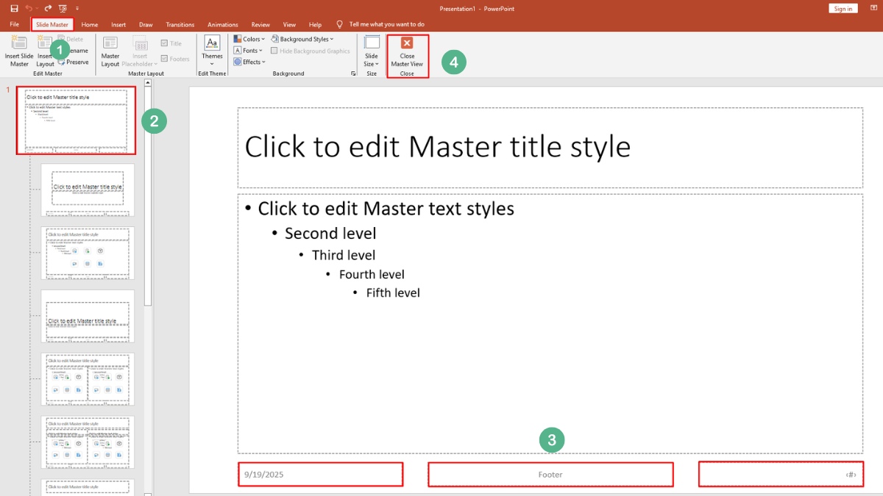This screenshot has height=496, width=883.
Task: Open the Background Styles dropdown
Action: (302, 39)
